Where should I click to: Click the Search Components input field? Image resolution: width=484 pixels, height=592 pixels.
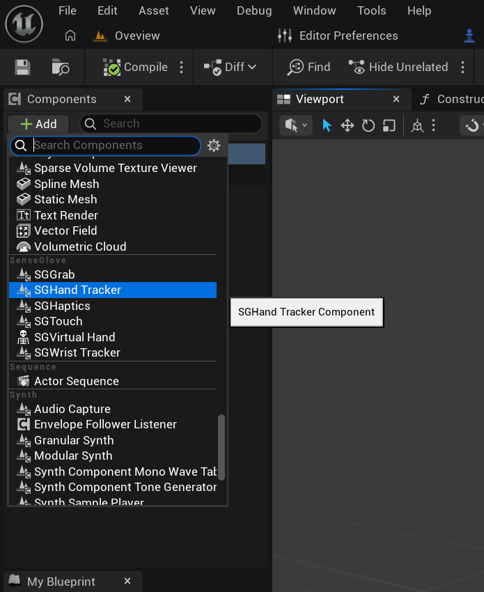[x=105, y=146]
